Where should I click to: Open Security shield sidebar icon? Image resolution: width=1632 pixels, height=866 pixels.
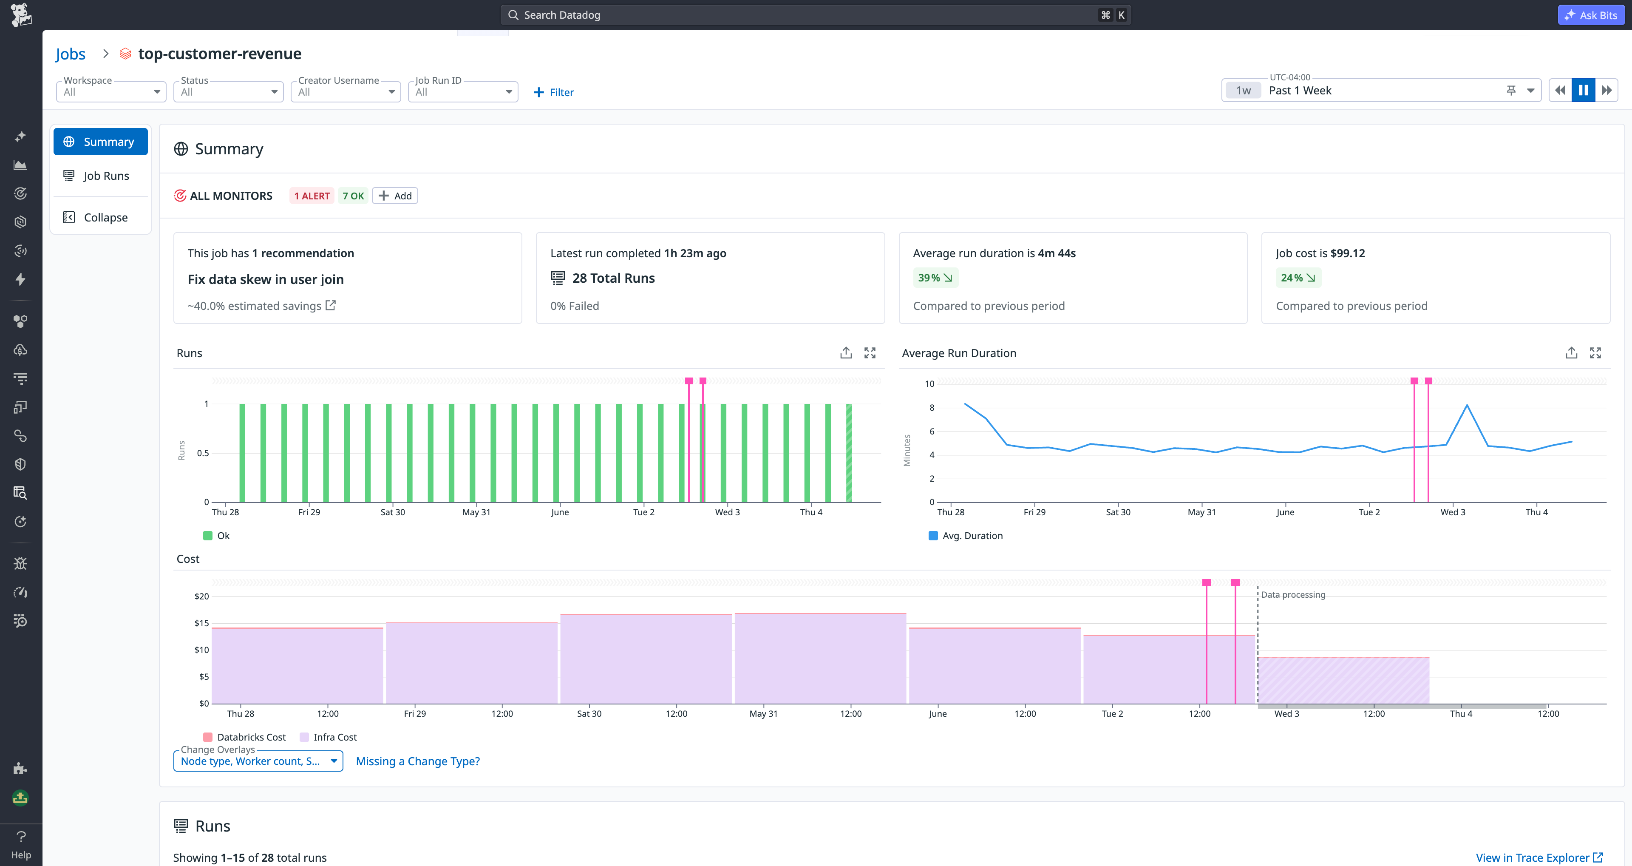[20, 464]
